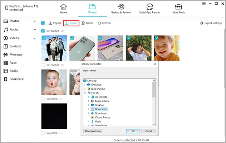The height and width of the screenshot is (143, 226).
Task: Toggle the select-all checkbox beside Import
Action: (43, 23)
